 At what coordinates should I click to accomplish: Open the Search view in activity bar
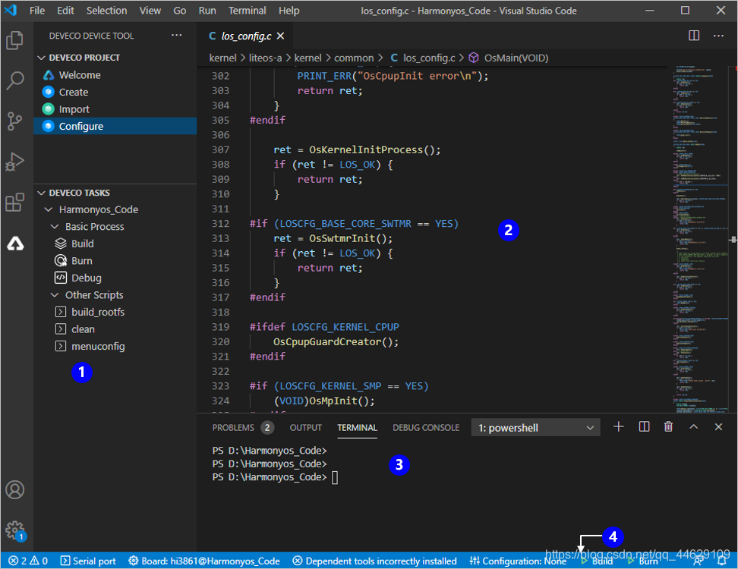coord(14,80)
